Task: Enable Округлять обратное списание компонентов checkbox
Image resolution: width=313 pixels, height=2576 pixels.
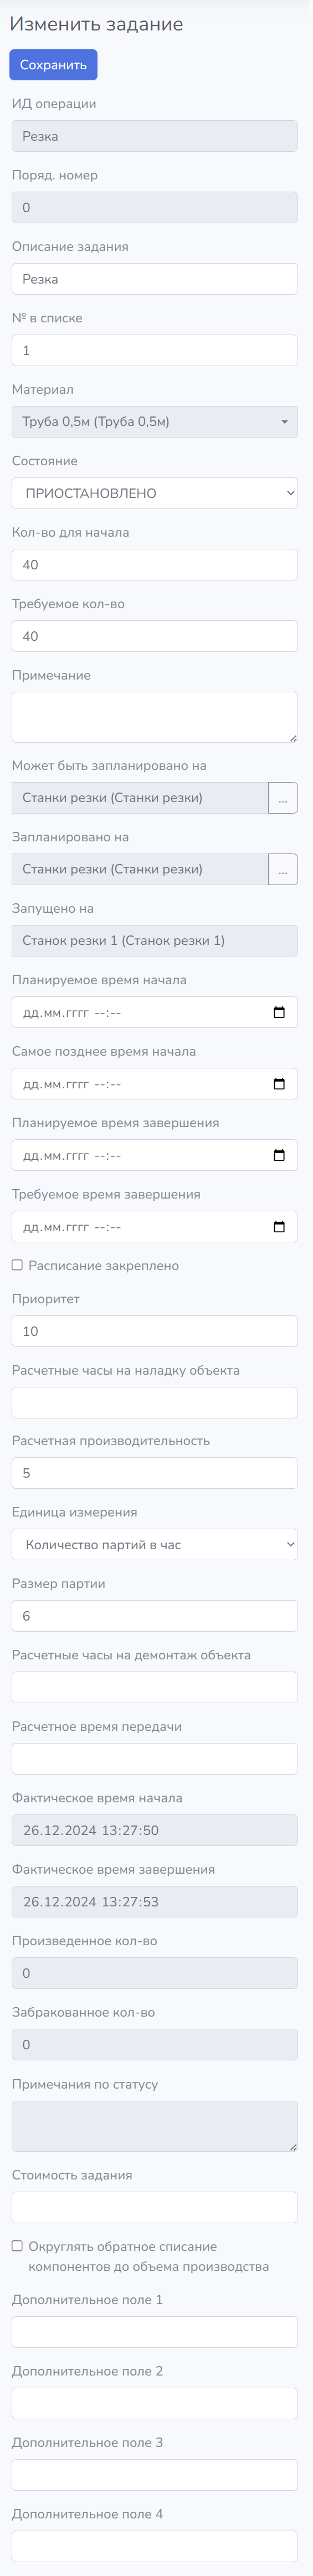Action: pos(17,2245)
